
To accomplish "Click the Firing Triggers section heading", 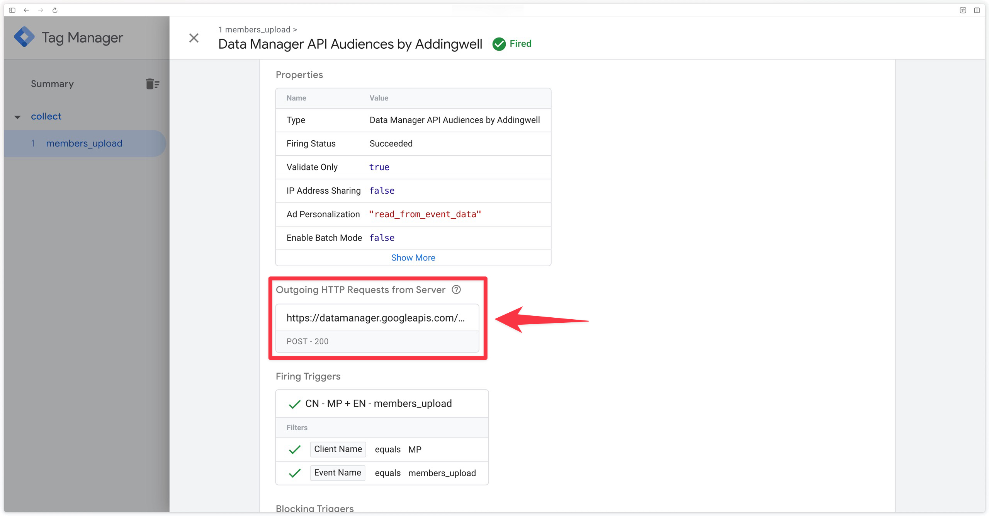I will [308, 376].
